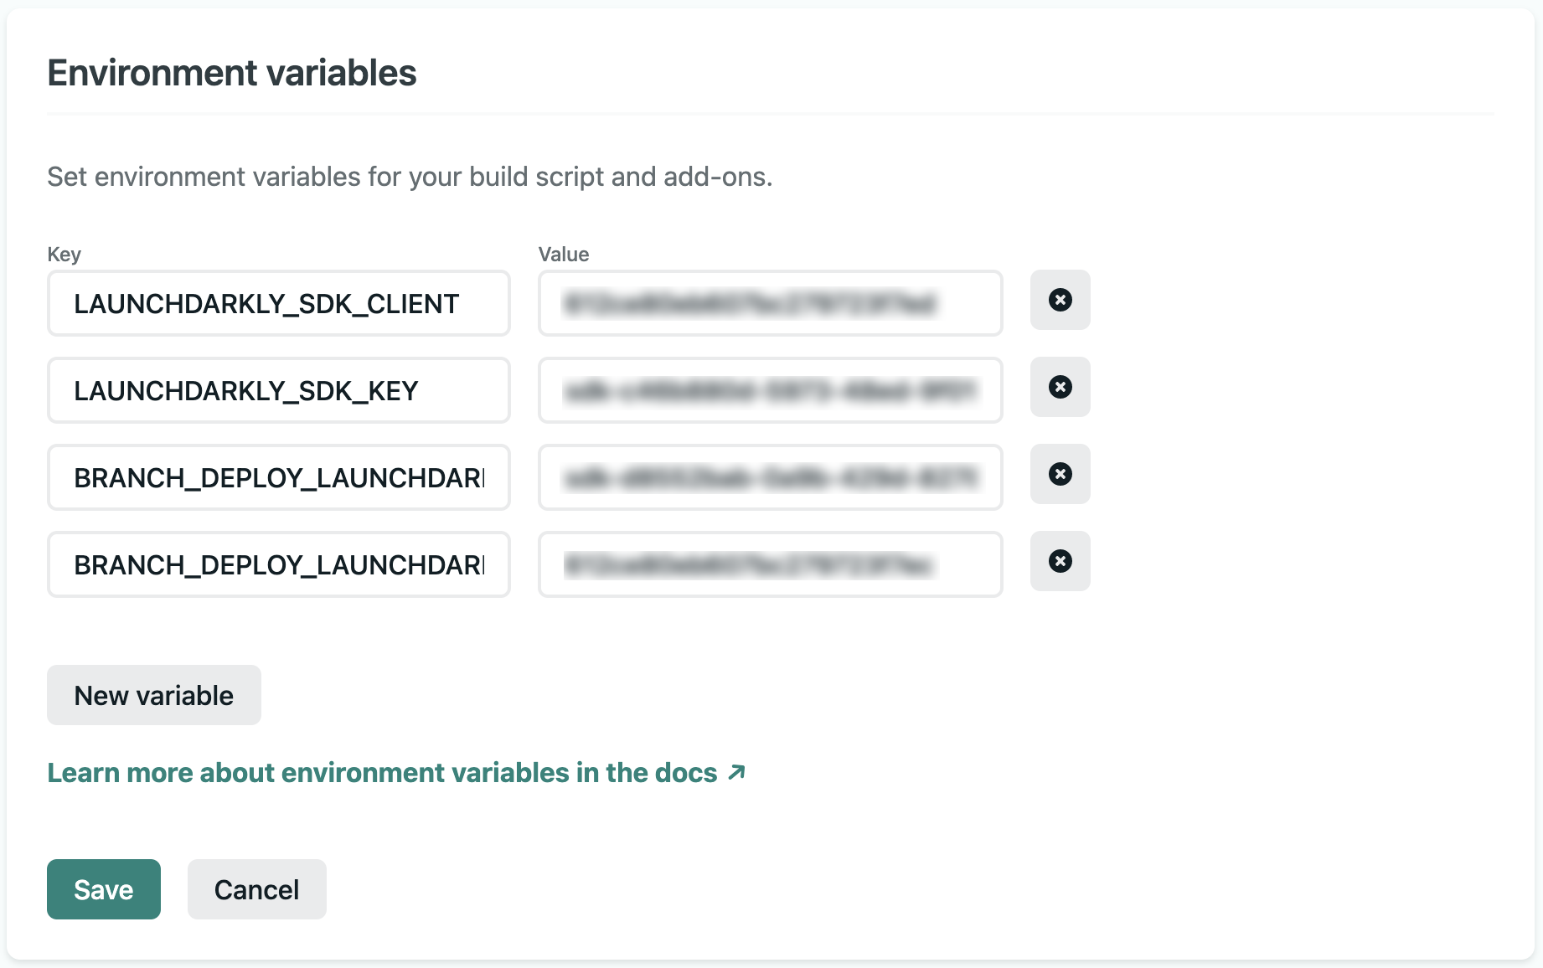The image size is (1543, 968).
Task: Click the fourth key input field
Action: tap(278, 564)
